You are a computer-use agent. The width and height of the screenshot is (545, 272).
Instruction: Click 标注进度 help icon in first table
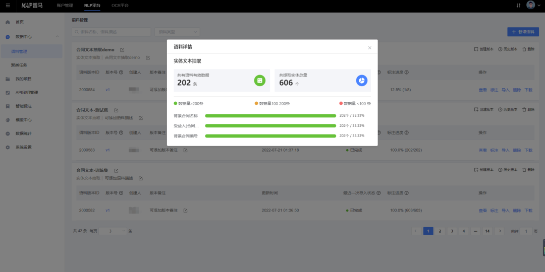[406, 73]
